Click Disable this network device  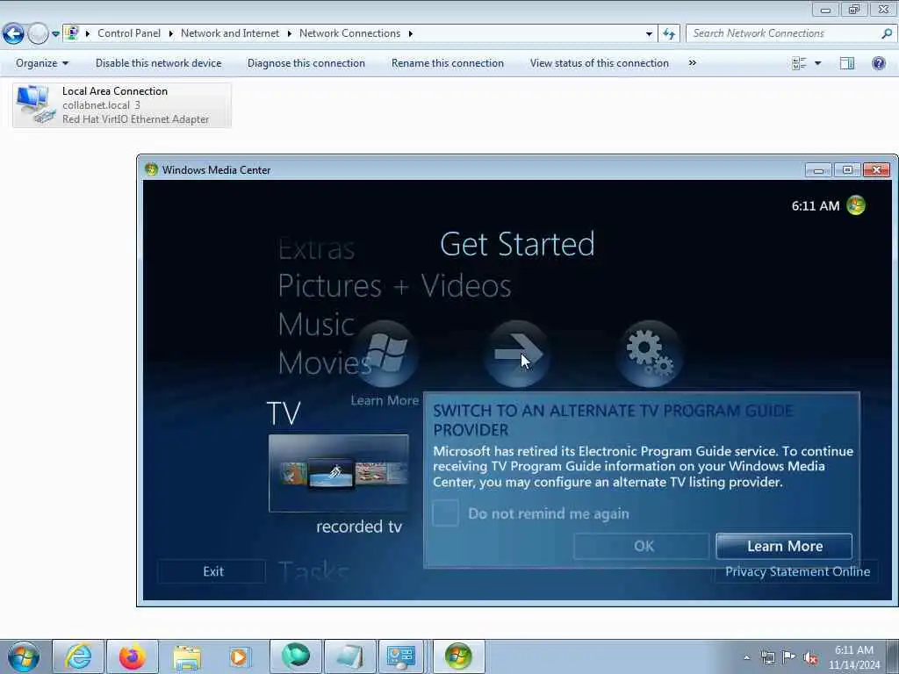pos(158,63)
